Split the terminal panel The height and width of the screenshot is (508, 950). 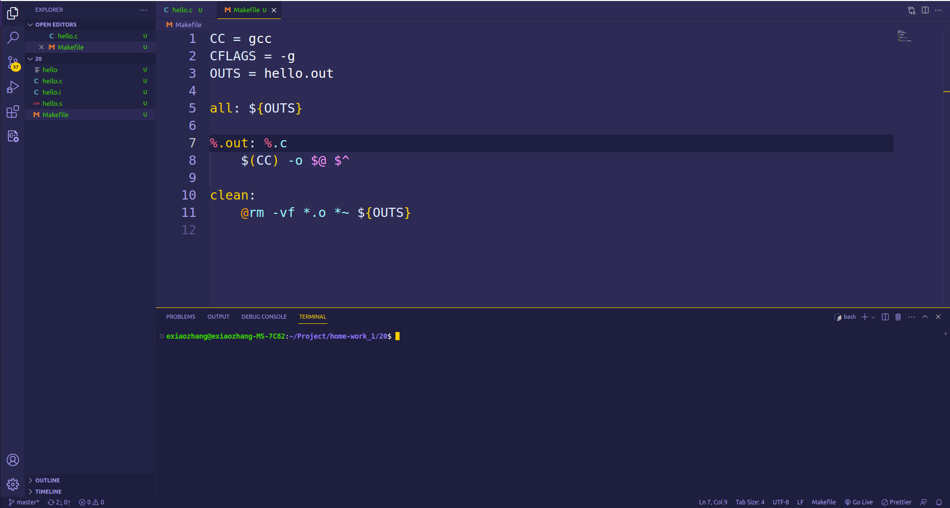[885, 317]
